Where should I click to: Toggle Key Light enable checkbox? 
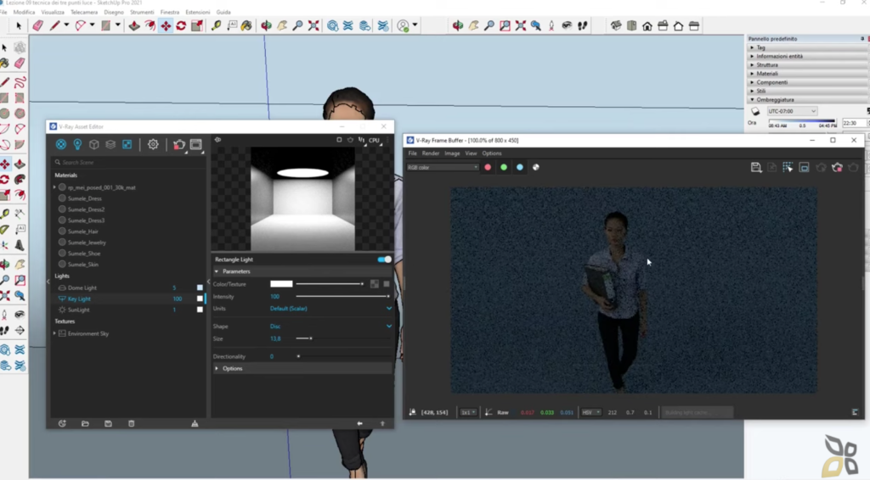click(x=200, y=299)
